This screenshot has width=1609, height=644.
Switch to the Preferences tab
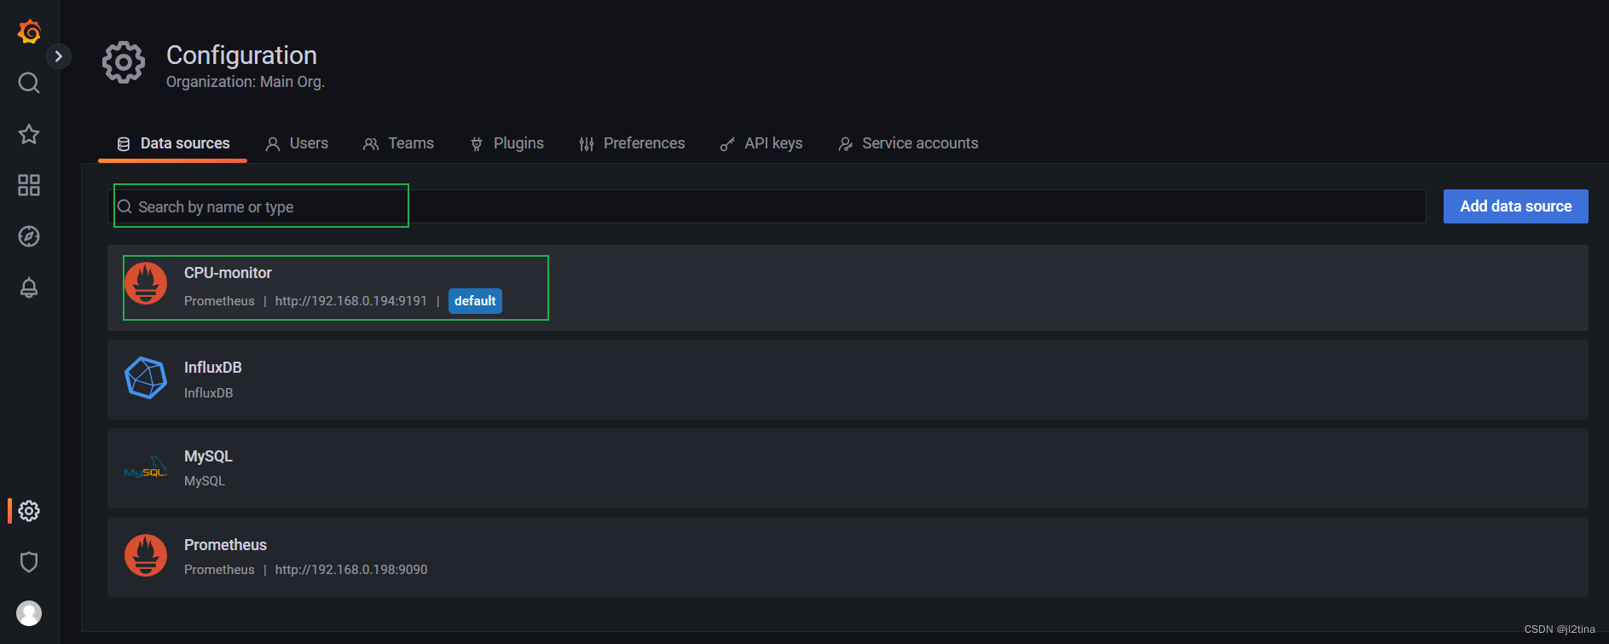(x=632, y=143)
